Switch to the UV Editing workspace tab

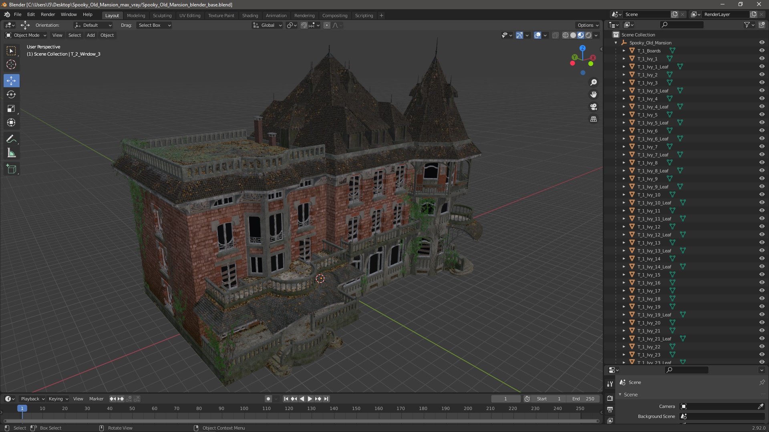click(x=190, y=16)
